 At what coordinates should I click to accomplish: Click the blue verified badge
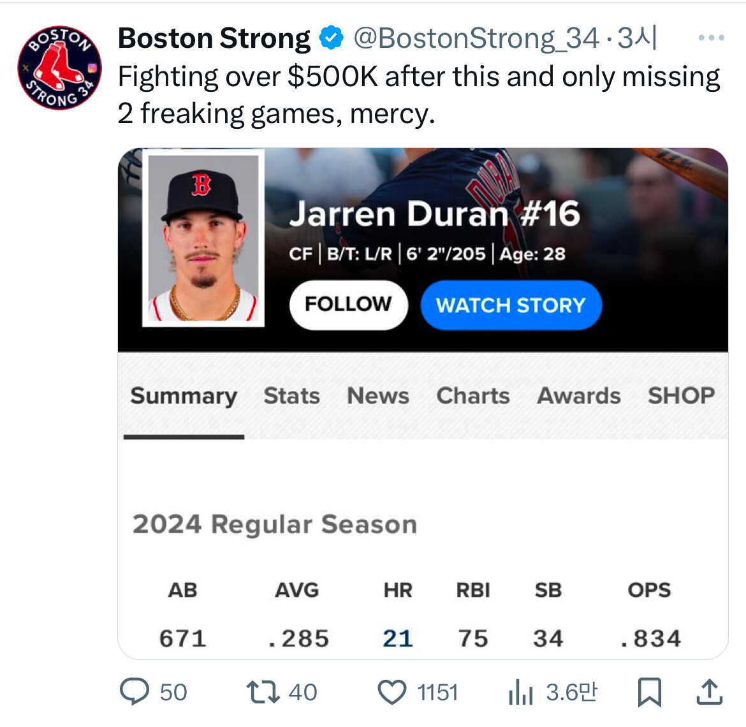point(331,38)
